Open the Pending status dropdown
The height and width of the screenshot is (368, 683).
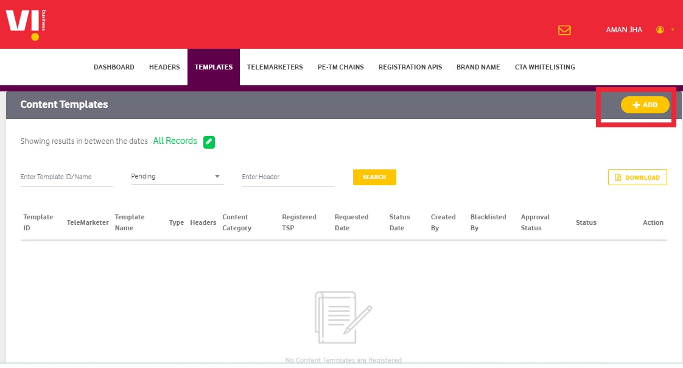pos(177,176)
